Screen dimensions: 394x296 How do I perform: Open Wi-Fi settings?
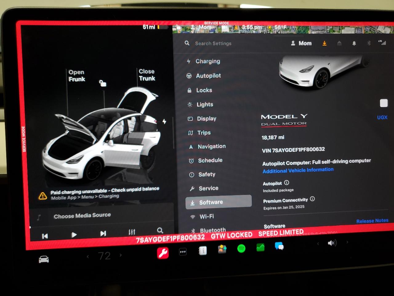click(x=207, y=216)
